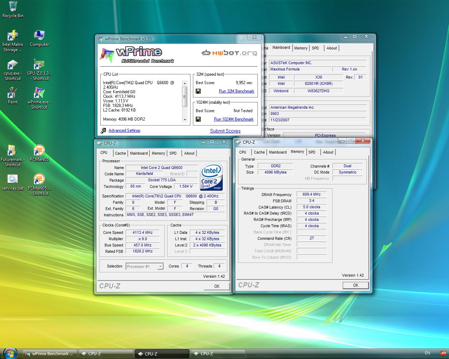The image size is (449, 359).
Task: Switch to the last CPU-Z taskbar button
Action: pos(217,354)
